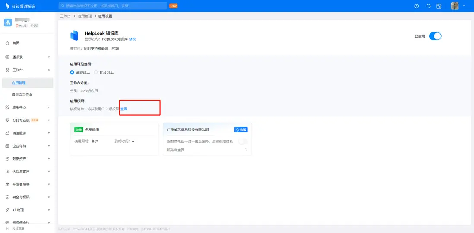
Task: Click the 收起菜单 collapse arrow icon
Action: 8,229
